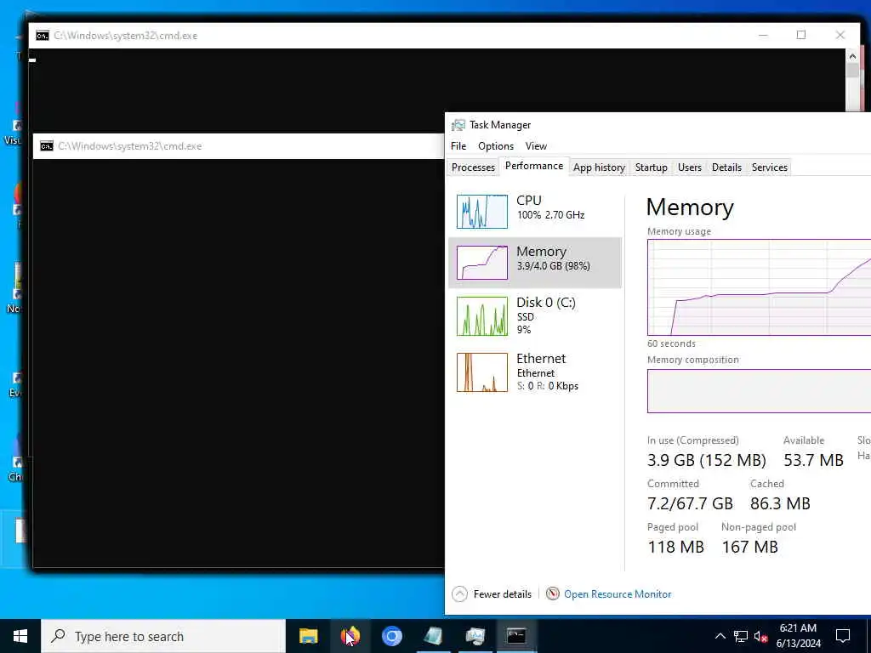Viewport: 871px width, 653px height.
Task: Click the In use value 3.9 GB (152 MB)
Action: (x=706, y=460)
